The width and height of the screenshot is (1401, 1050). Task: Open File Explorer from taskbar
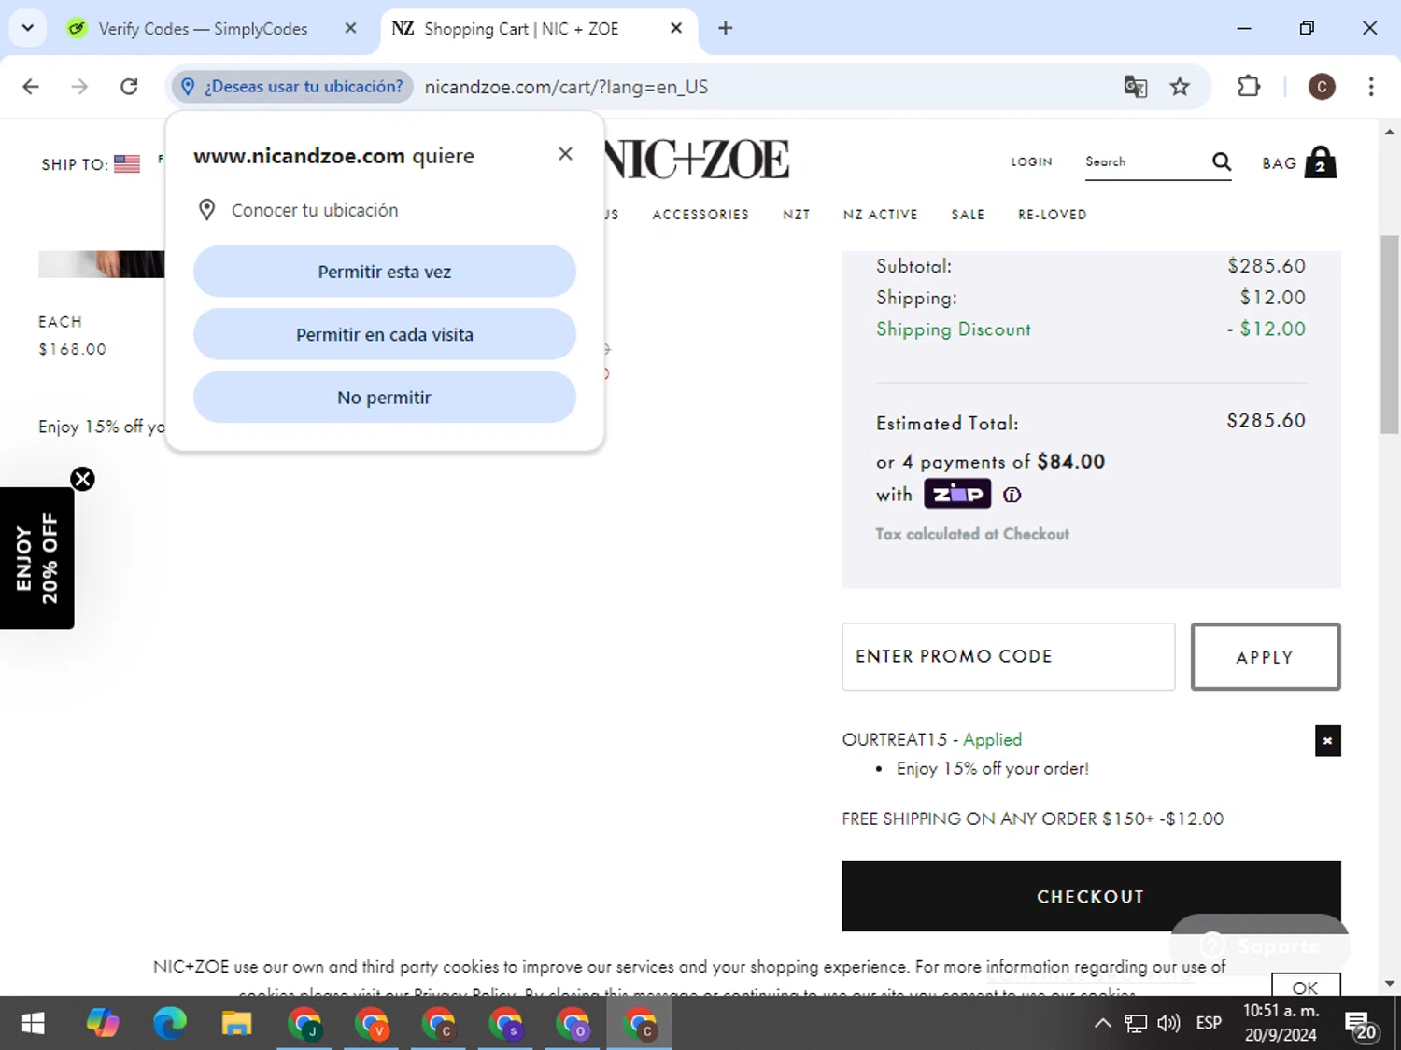(x=236, y=1024)
